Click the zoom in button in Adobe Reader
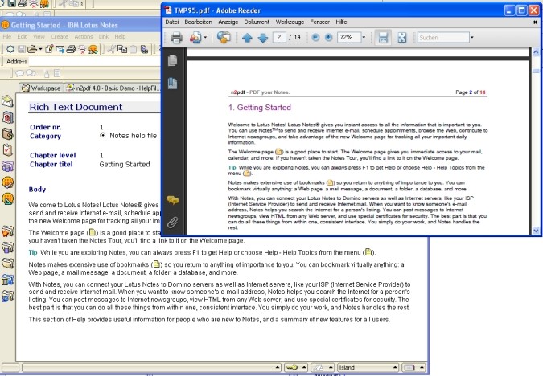Image resolution: width=543 pixels, height=376 pixels. coord(329,37)
